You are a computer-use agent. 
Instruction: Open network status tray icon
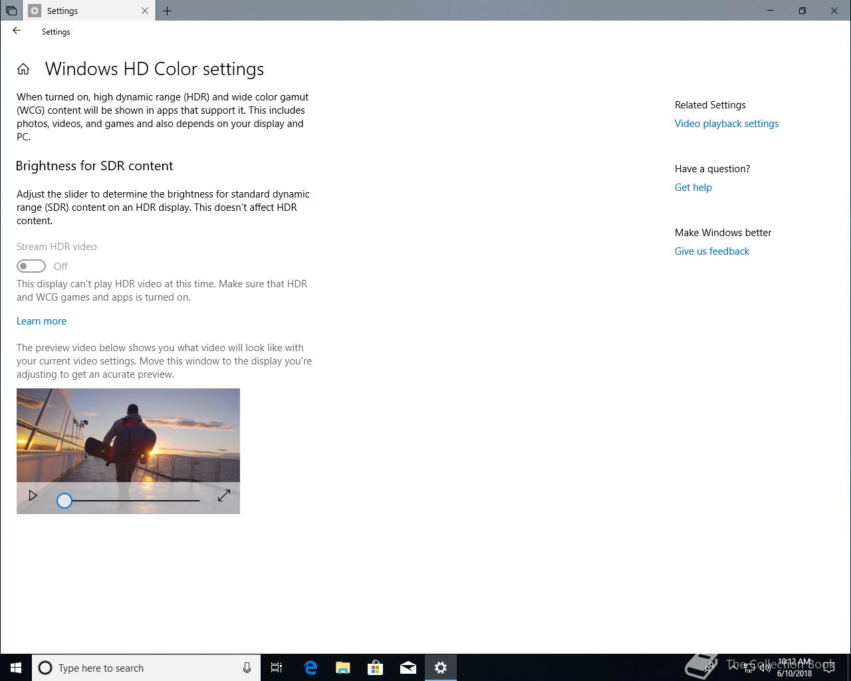749,668
